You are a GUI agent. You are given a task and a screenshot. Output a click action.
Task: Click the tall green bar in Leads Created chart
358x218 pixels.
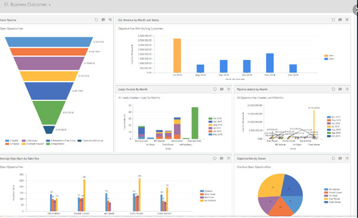pos(195,123)
